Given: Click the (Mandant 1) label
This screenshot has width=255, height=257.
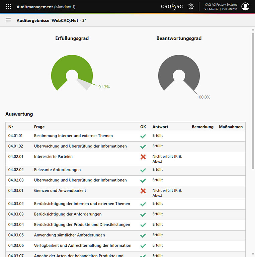Looking at the screenshot, I should (65, 7).
